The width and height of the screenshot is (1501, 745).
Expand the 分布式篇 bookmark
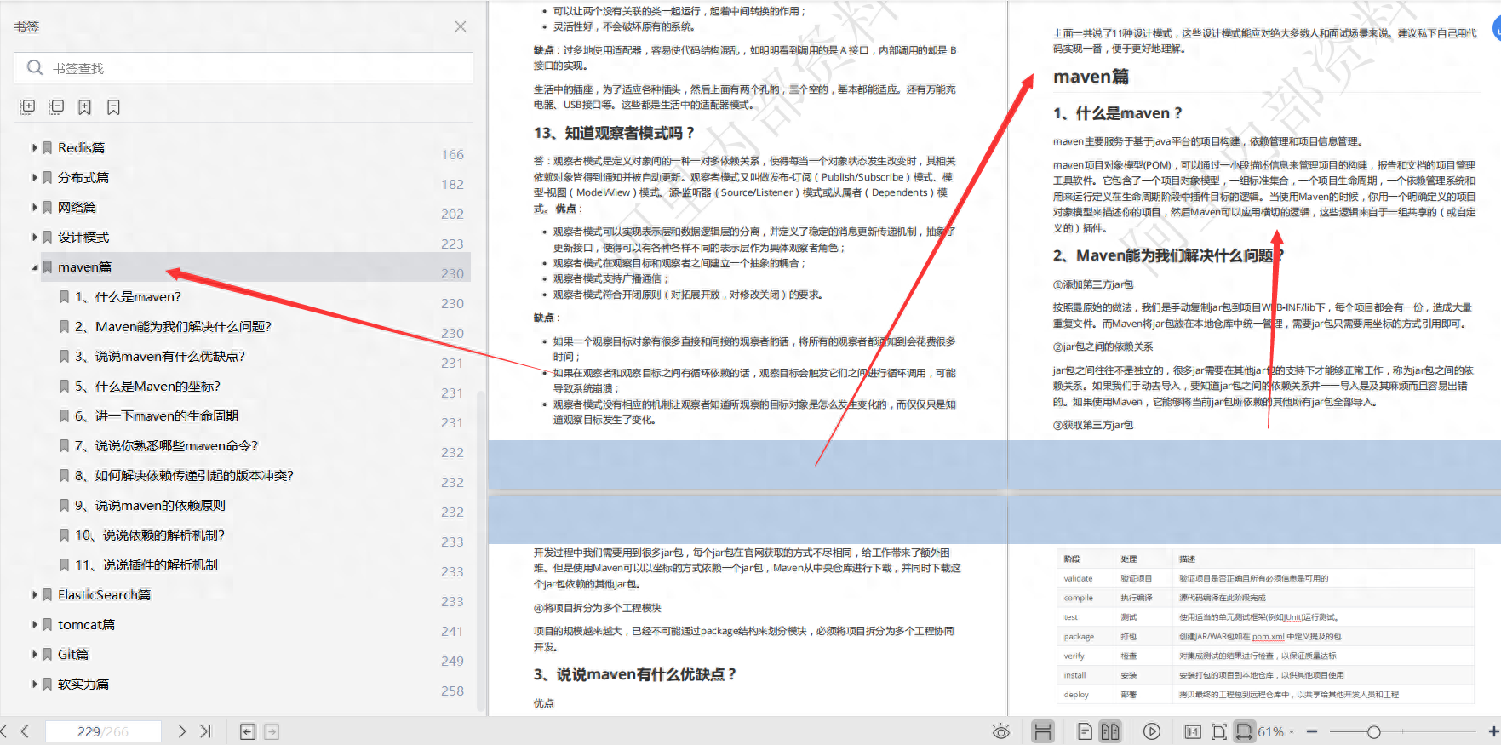pyautogui.click(x=35, y=177)
